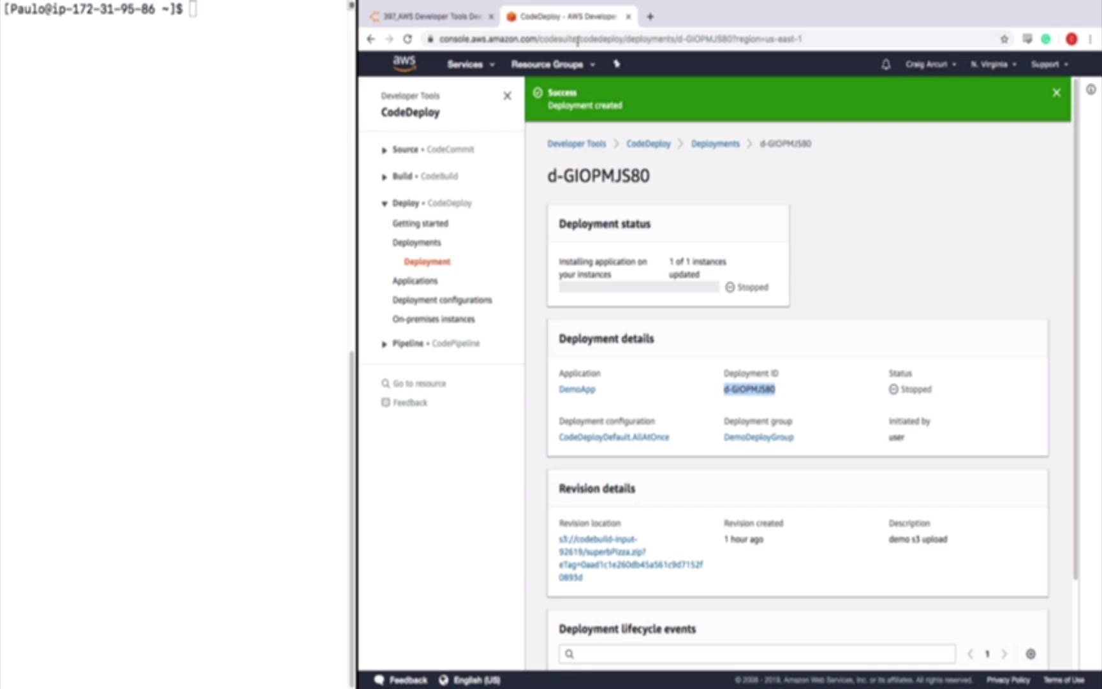Open Getting started in sidebar
The width and height of the screenshot is (1102, 689).
[420, 223]
